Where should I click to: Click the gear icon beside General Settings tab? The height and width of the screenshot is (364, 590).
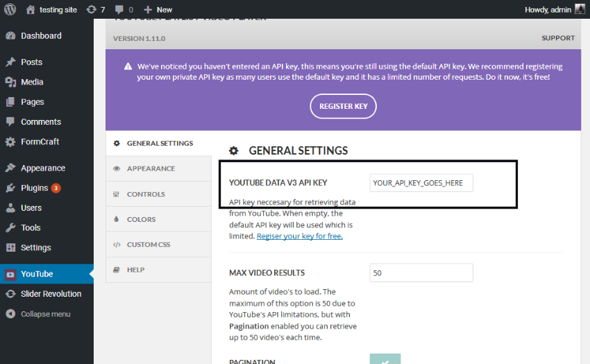pos(117,144)
